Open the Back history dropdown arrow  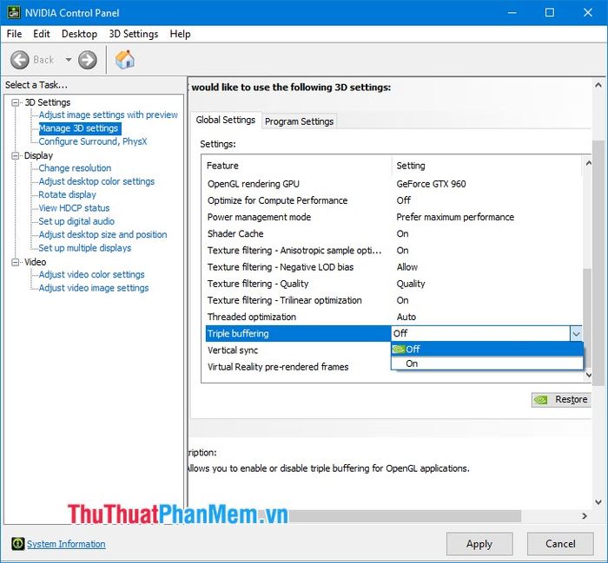point(69,60)
